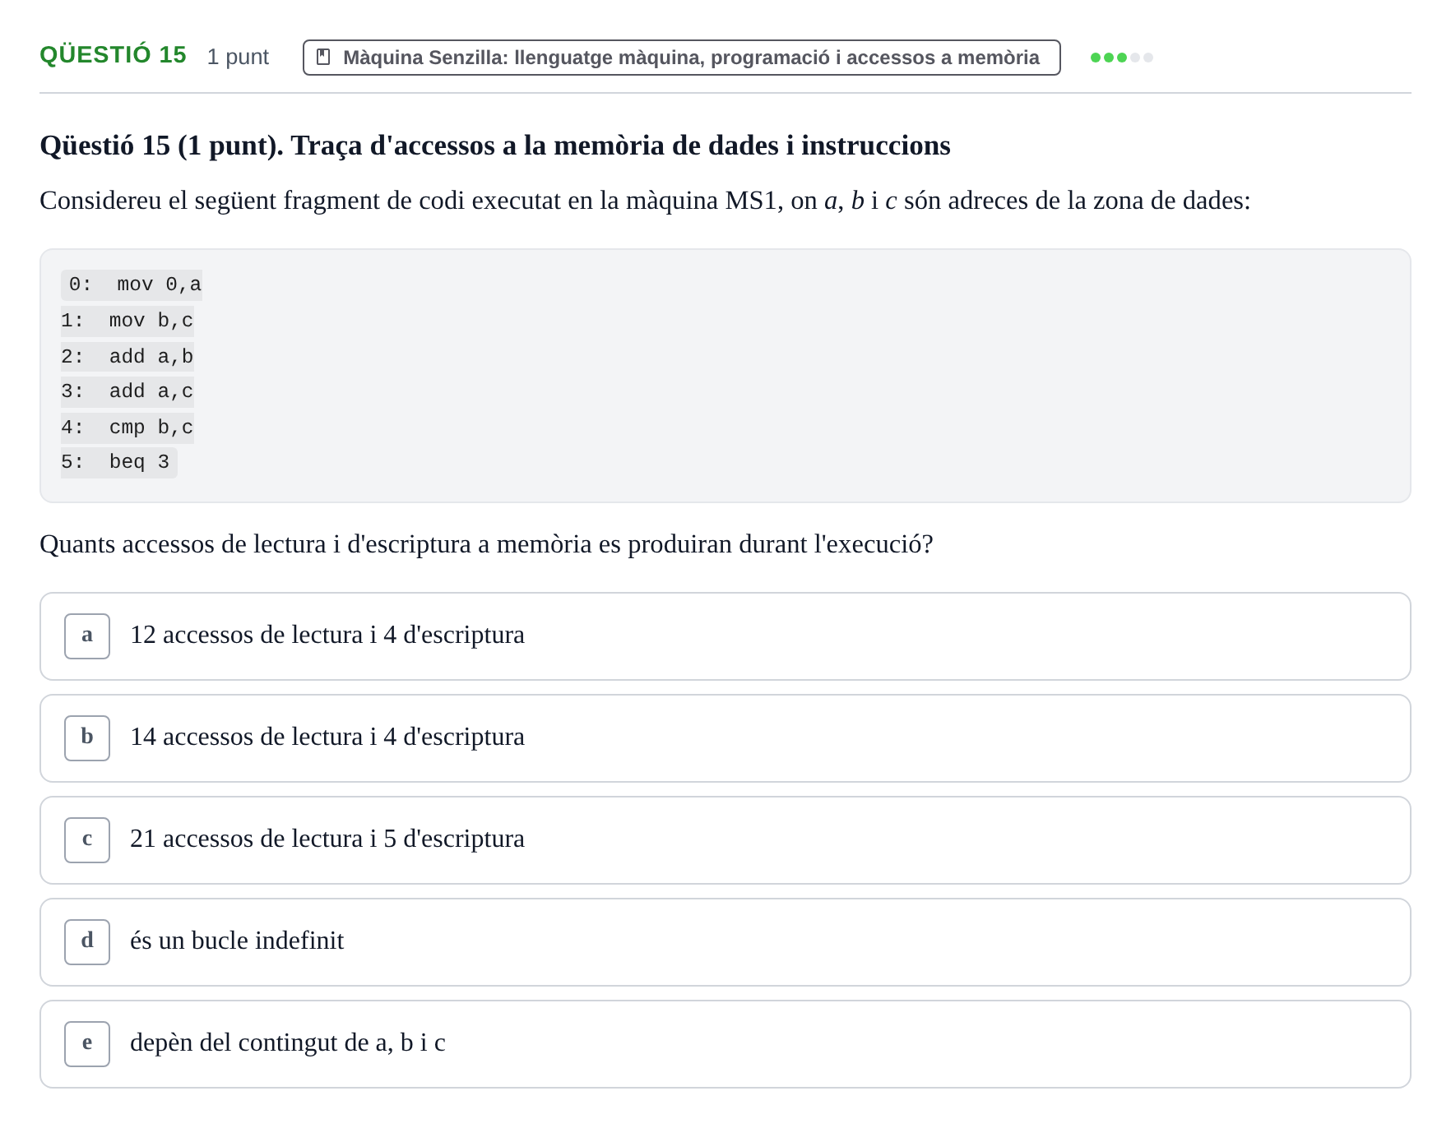Choose '21 accessos de lectura i 5 d'escriptura'
1451x1128 pixels.
[x=725, y=840]
